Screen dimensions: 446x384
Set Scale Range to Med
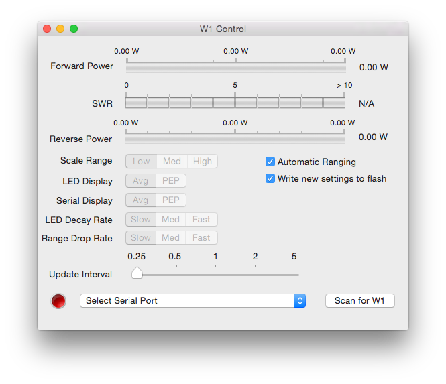point(172,161)
